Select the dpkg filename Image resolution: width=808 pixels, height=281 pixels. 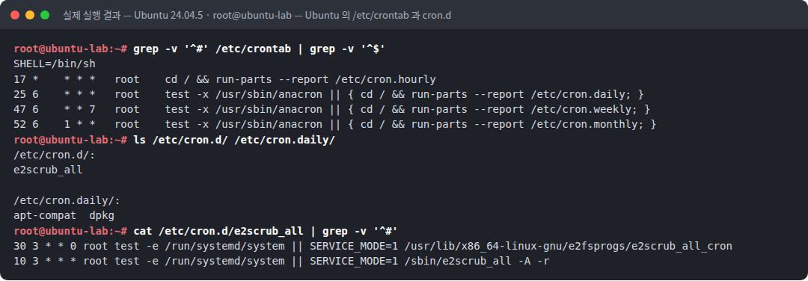click(102, 216)
